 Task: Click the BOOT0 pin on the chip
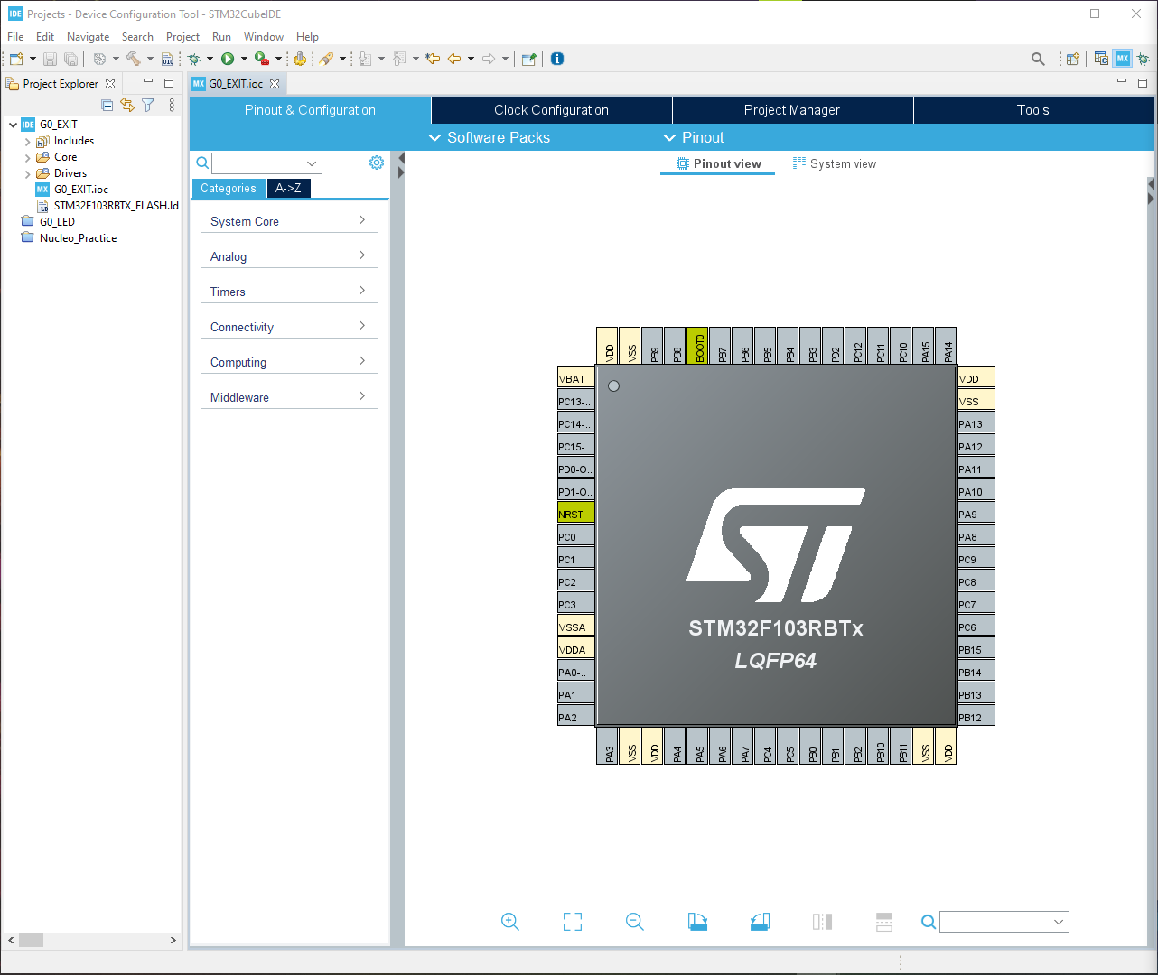coord(698,346)
